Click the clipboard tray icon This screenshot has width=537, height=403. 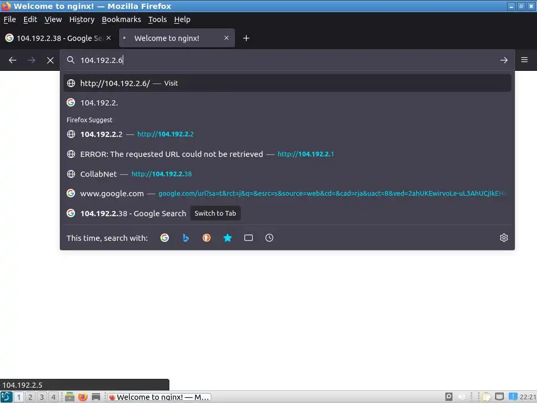point(486,397)
